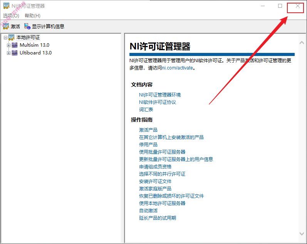Screen dimensions: 307x244
Task: Open the 激活家庭版产品 link
Action: (x=155, y=189)
